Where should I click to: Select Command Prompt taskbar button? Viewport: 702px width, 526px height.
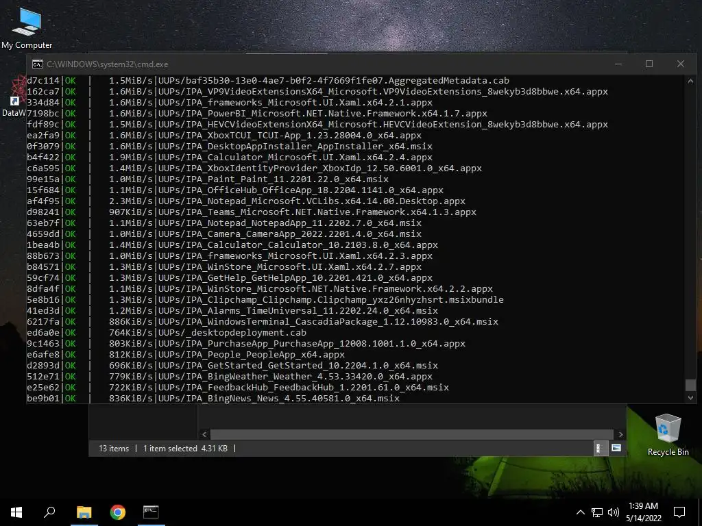click(x=151, y=512)
